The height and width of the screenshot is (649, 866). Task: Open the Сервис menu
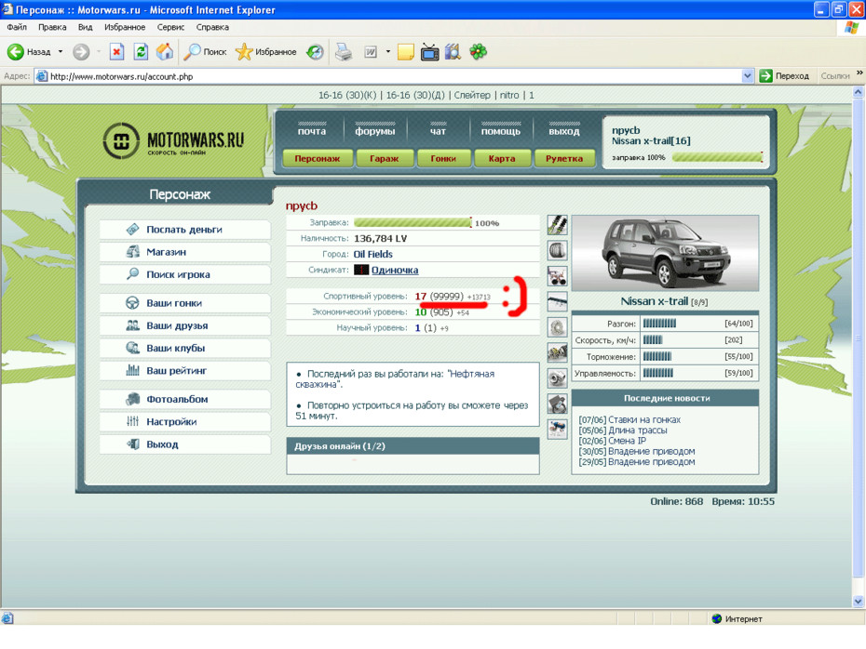(x=170, y=27)
